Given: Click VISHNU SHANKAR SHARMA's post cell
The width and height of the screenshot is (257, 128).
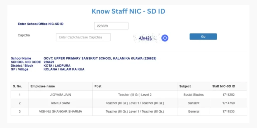Looking at the screenshot, I should tap(135, 111).
